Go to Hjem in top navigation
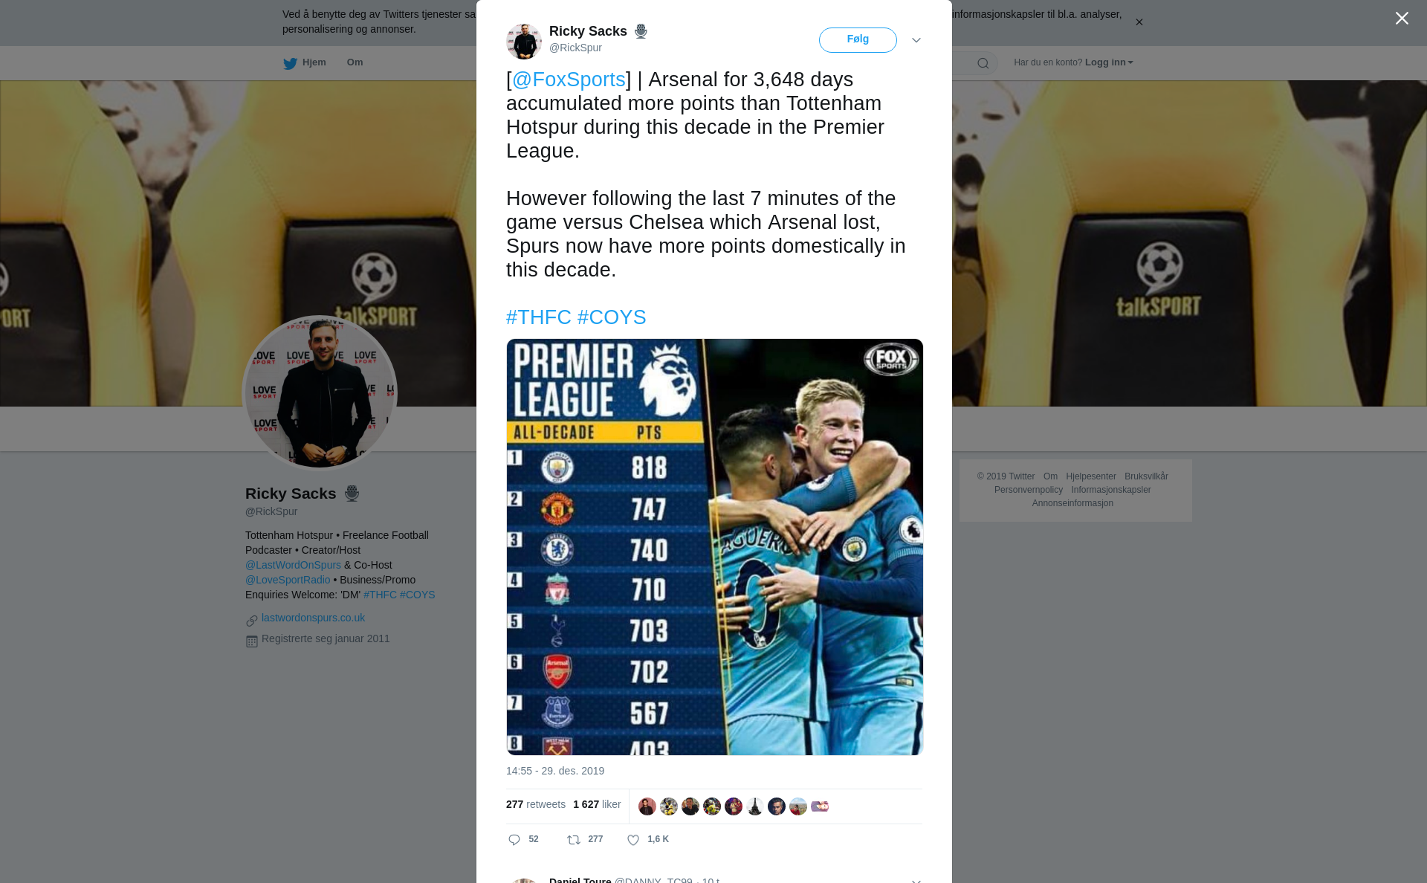Viewport: 1427px width, 883px height. pos(314,62)
